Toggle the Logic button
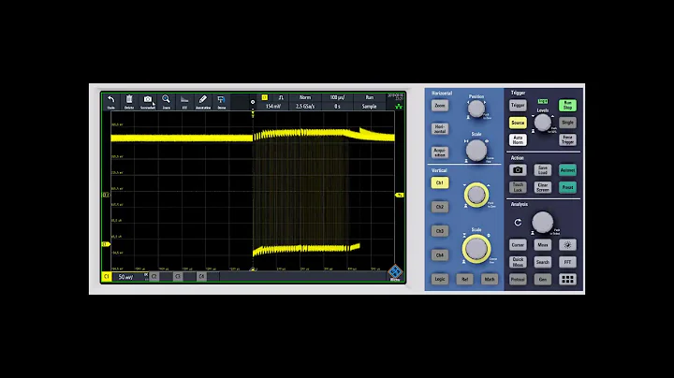This screenshot has width=674, height=378. (439, 279)
